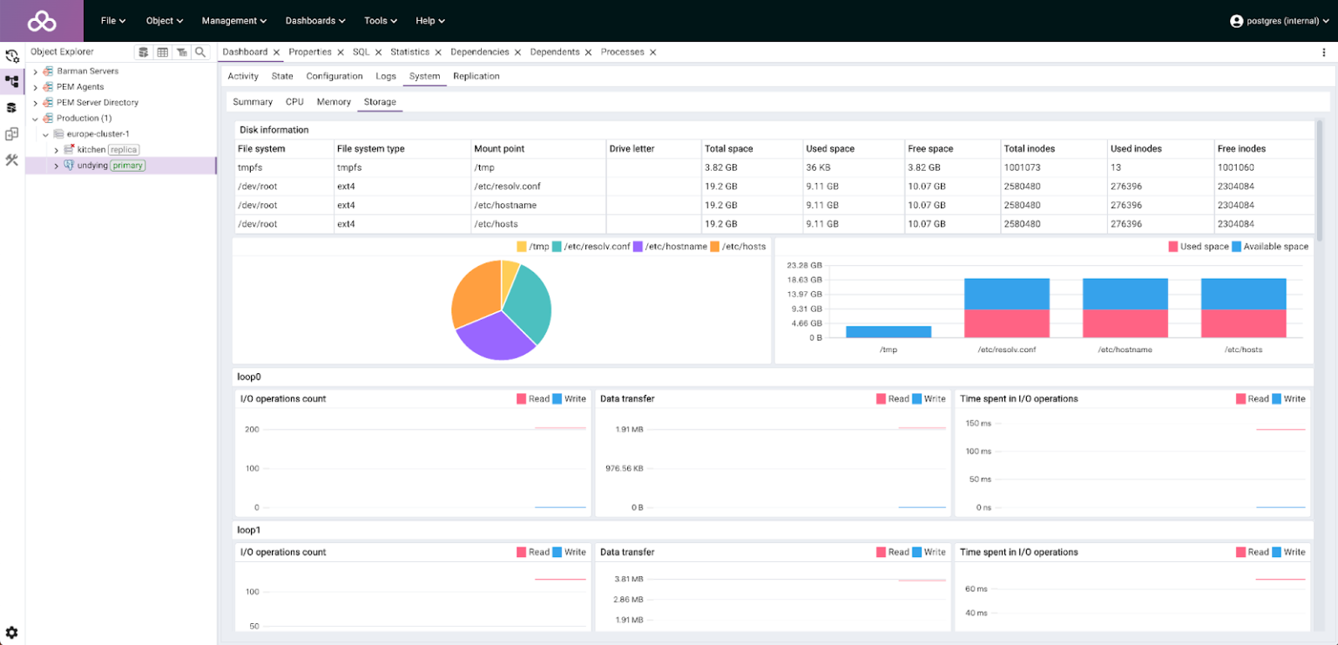Viewport: 1338px width, 645px height.
Task: Open the postgres (internal) user dropdown
Action: click(x=1279, y=21)
